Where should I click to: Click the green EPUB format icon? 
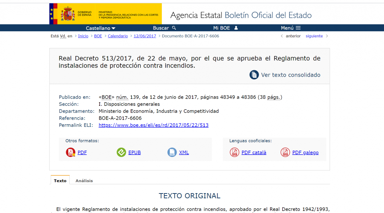click(121, 152)
